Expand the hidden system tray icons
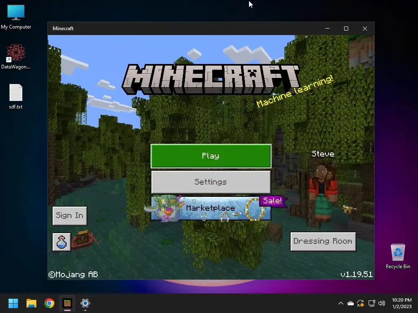 pyautogui.click(x=341, y=303)
